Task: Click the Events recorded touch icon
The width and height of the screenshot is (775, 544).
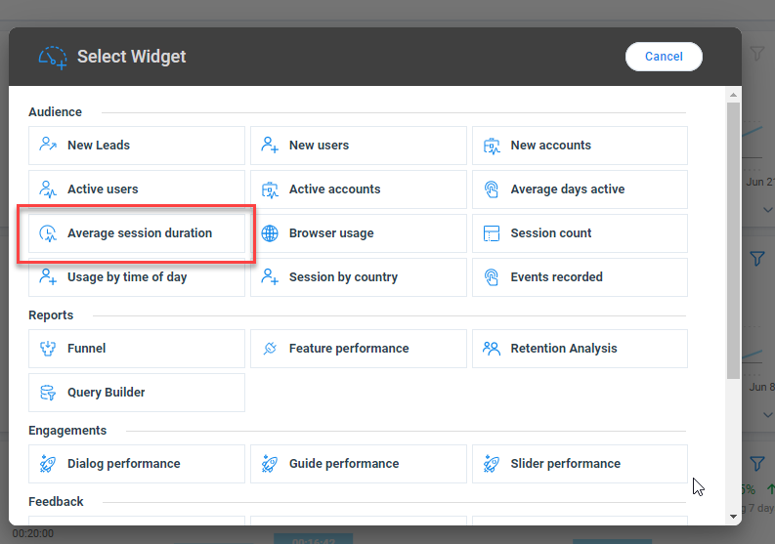Action: pos(492,277)
